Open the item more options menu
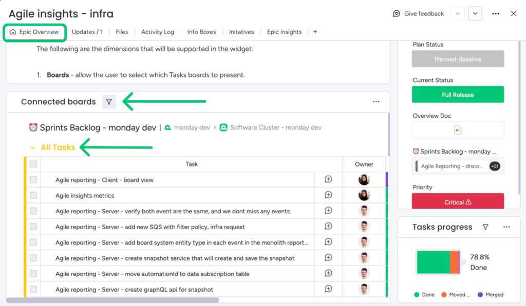Screen dimensions: 526x306 click(x=496, y=14)
